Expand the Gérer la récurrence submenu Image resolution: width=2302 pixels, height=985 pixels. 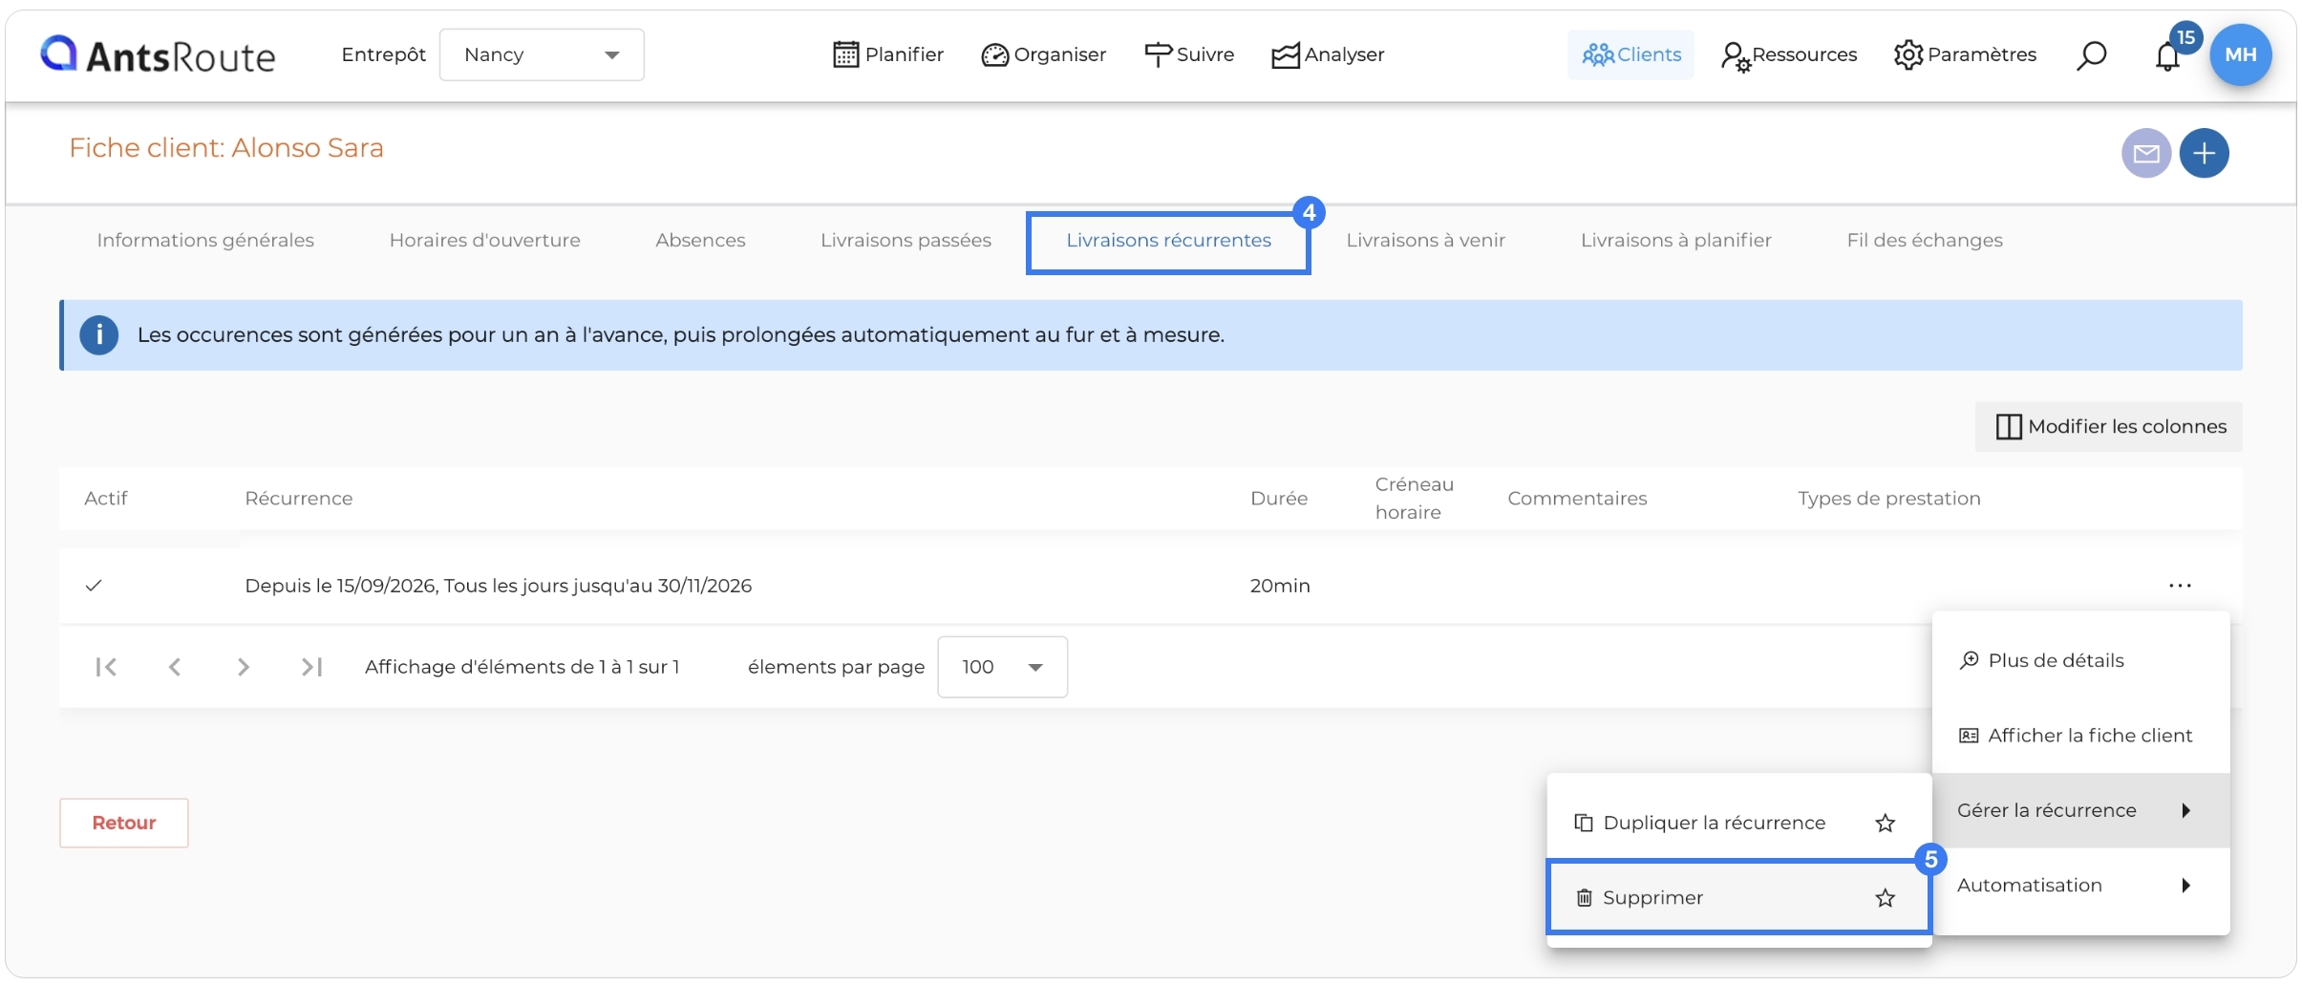(2080, 810)
